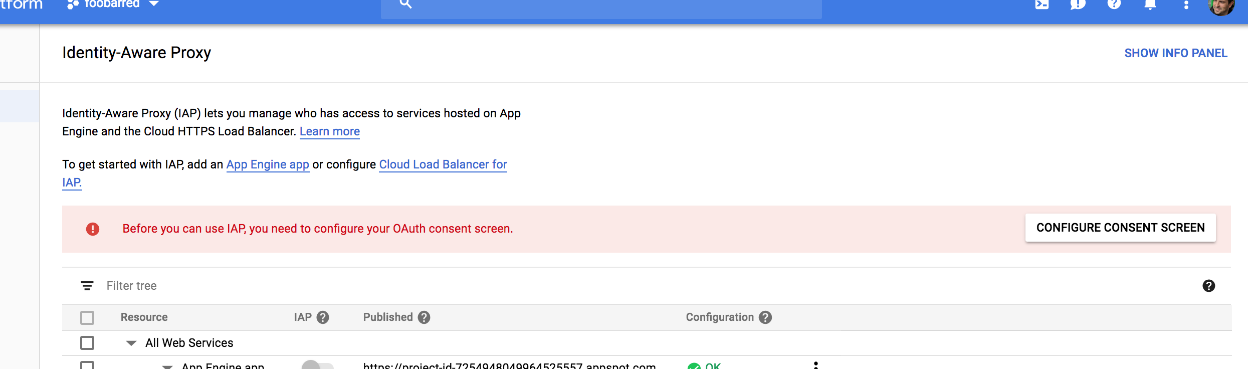Check the All Web Services checkbox

click(87, 343)
